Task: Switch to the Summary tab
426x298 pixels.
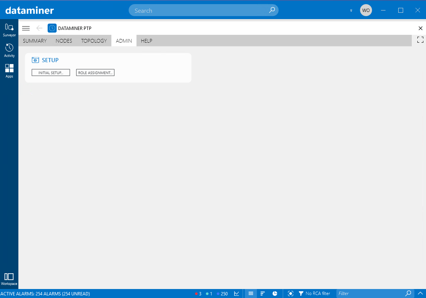Action: click(35, 41)
